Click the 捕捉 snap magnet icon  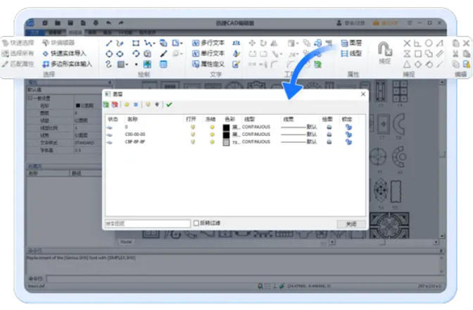point(384,48)
